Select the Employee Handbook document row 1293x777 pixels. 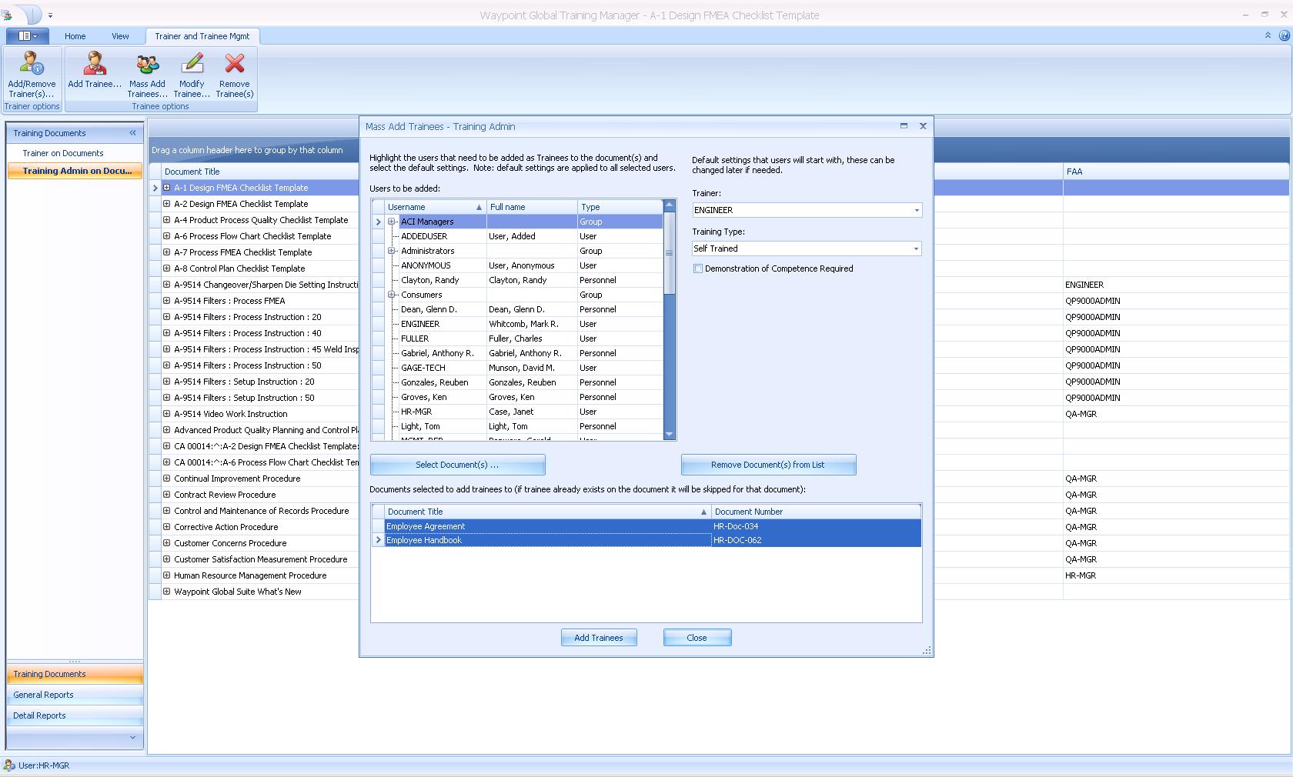[x=646, y=540]
